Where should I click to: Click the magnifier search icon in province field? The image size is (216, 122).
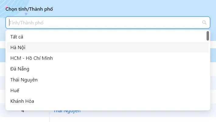204,23
